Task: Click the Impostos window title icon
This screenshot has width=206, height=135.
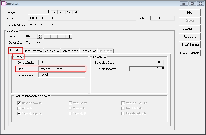Action: 3,4
